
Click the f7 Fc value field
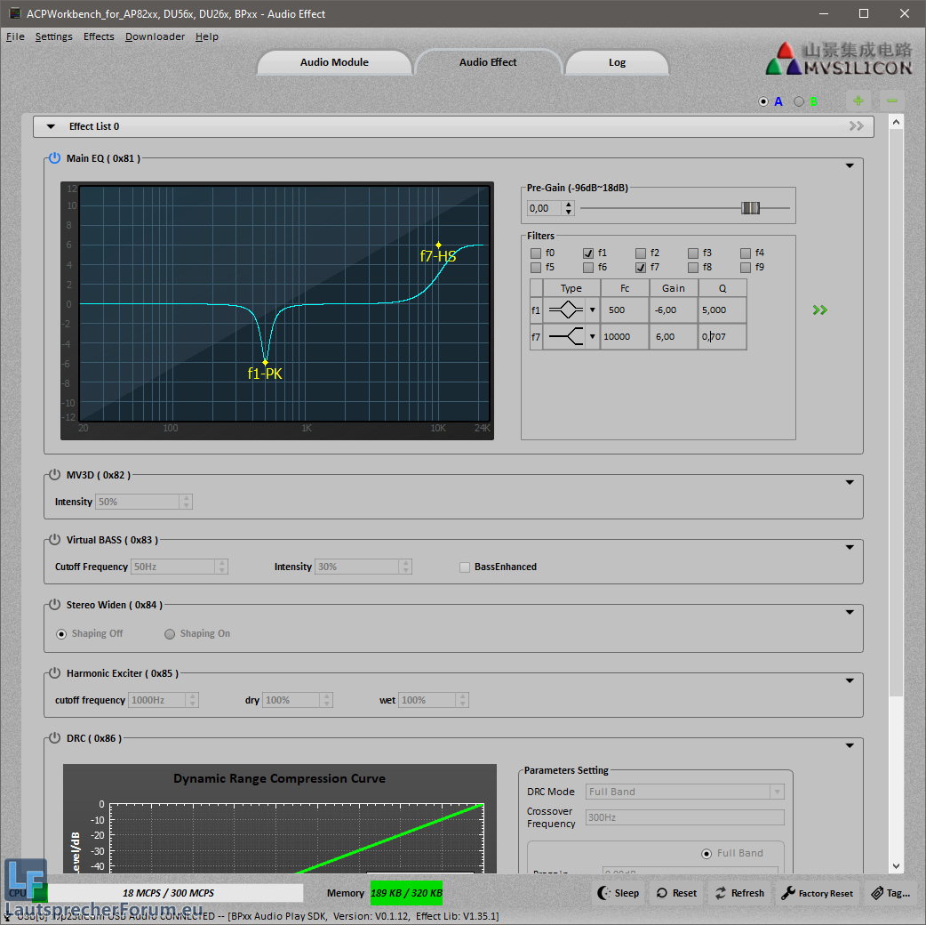[x=624, y=337]
